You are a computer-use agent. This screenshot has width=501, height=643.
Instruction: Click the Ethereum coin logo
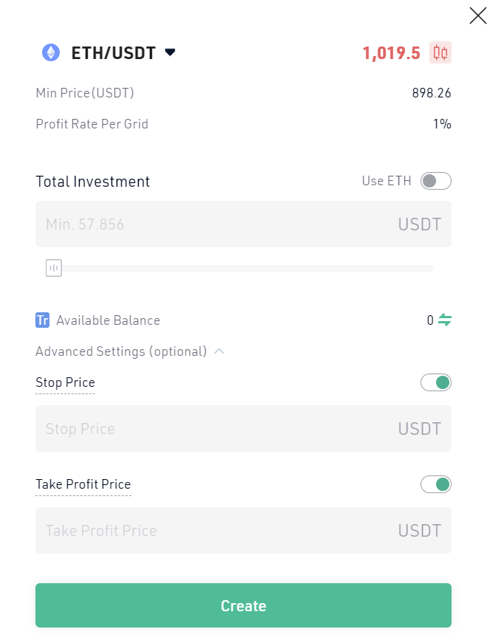click(51, 52)
